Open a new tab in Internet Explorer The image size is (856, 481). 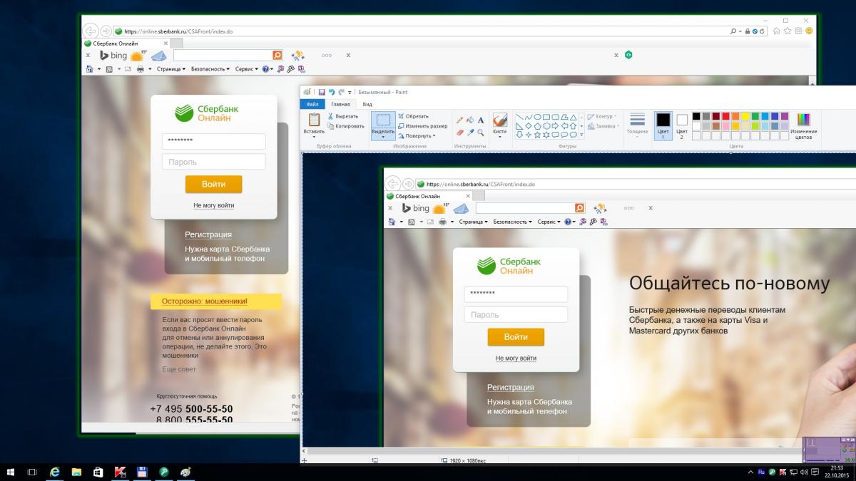click(176, 43)
